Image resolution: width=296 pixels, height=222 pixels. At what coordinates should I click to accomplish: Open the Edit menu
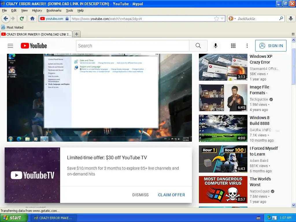(x=14, y=10)
